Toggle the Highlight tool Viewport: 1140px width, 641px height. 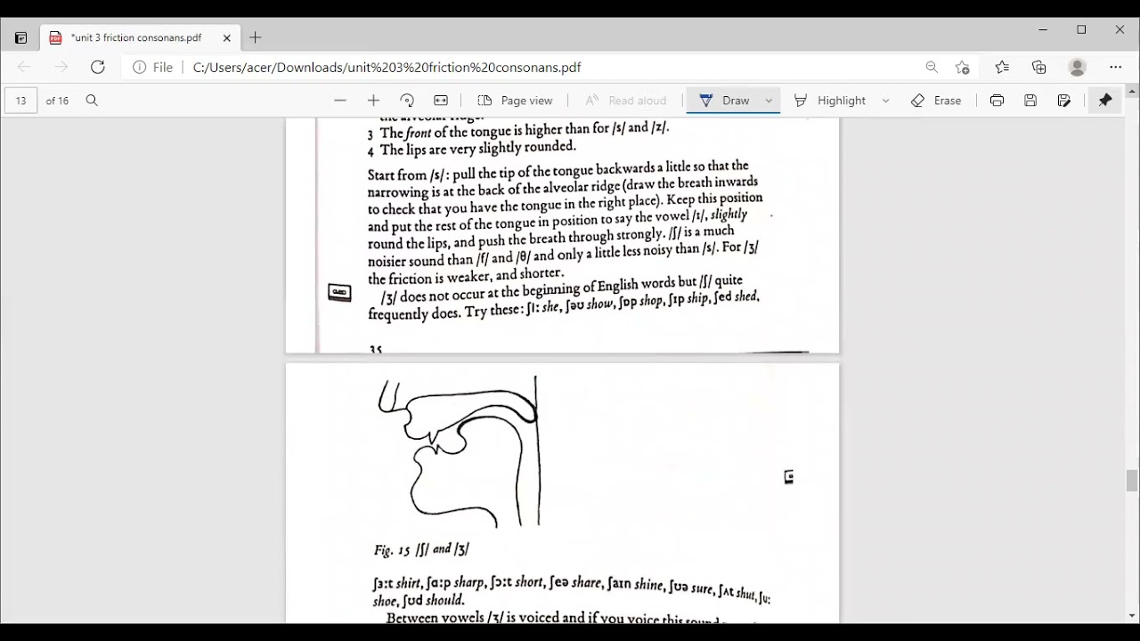point(830,101)
